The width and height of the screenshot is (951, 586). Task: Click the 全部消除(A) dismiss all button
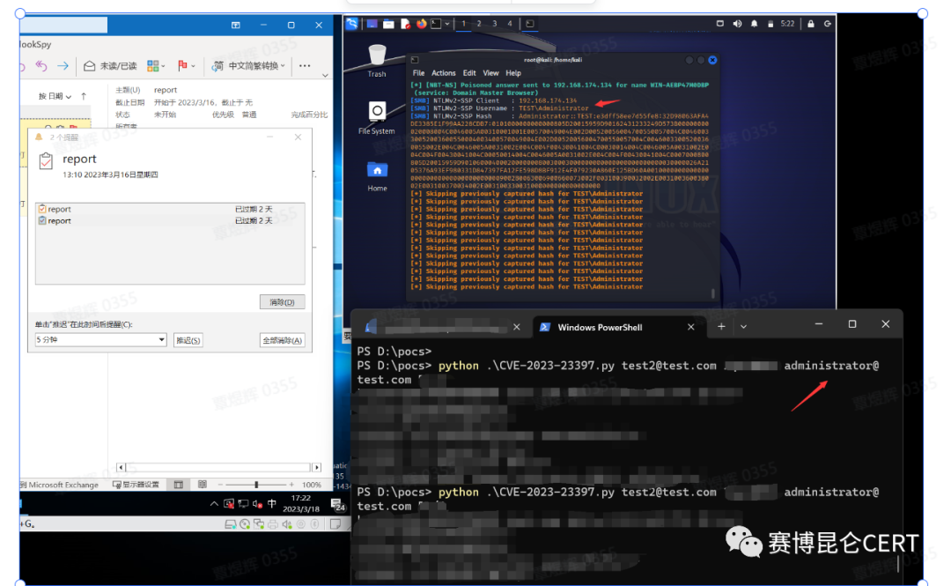[x=282, y=340]
